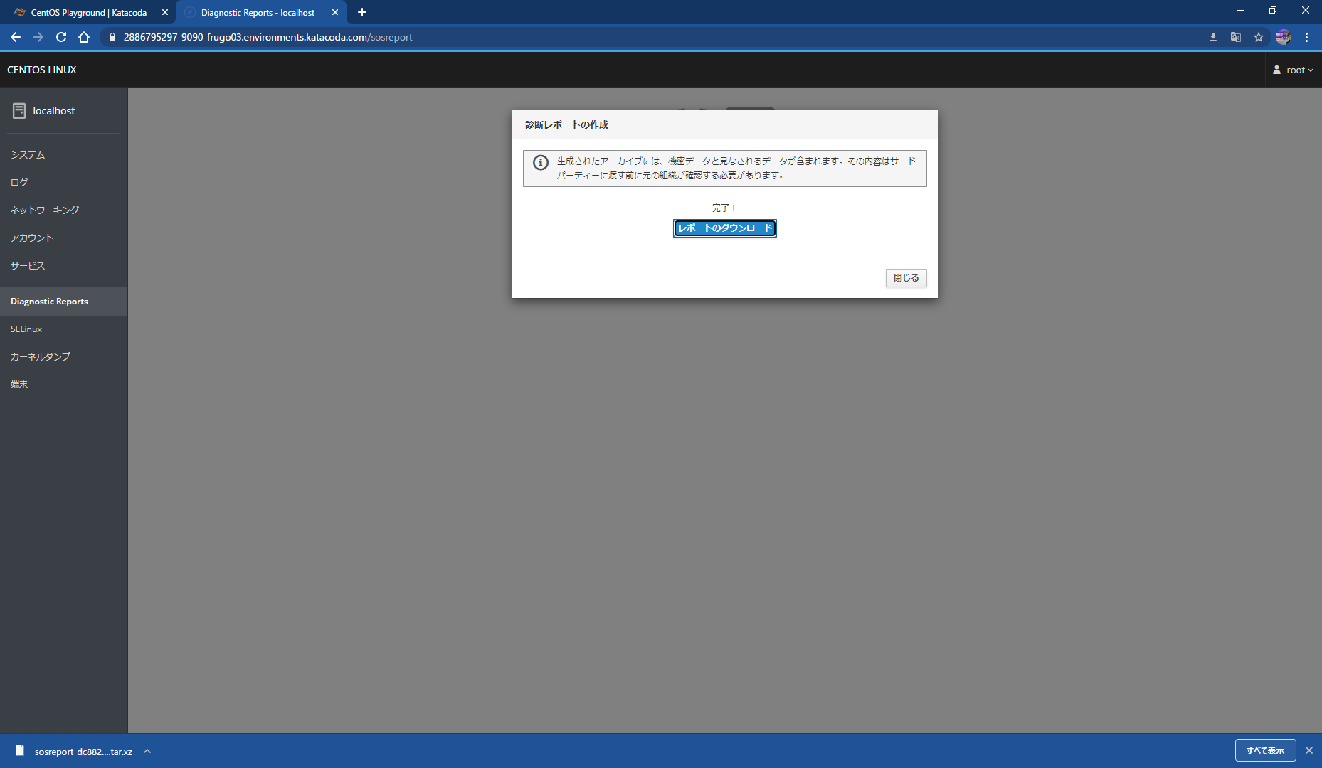Select the Diagnostic Reports - localhost tab
1322x768 pixels.
[258, 13]
